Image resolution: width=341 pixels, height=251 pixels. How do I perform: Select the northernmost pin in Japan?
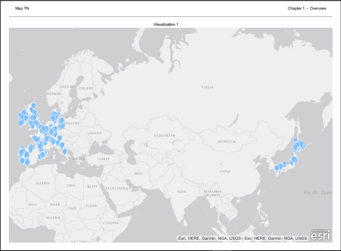tap(296, 141)
